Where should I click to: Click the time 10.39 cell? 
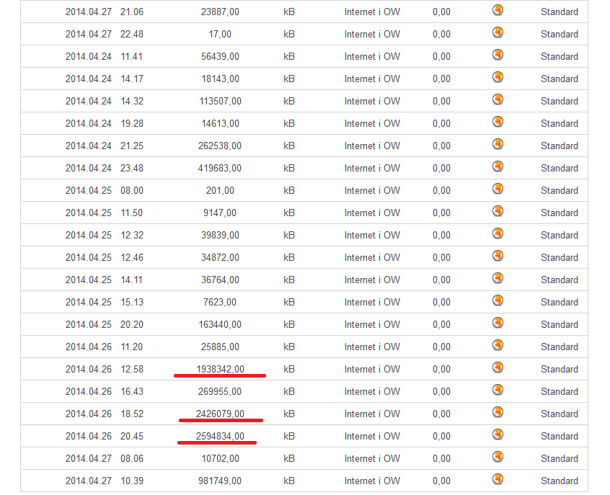click(132, 481)
